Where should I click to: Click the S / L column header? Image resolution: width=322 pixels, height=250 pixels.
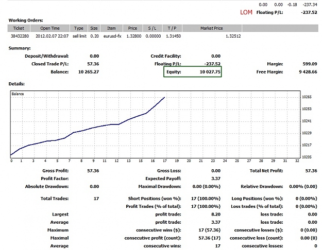click(152, 28)
